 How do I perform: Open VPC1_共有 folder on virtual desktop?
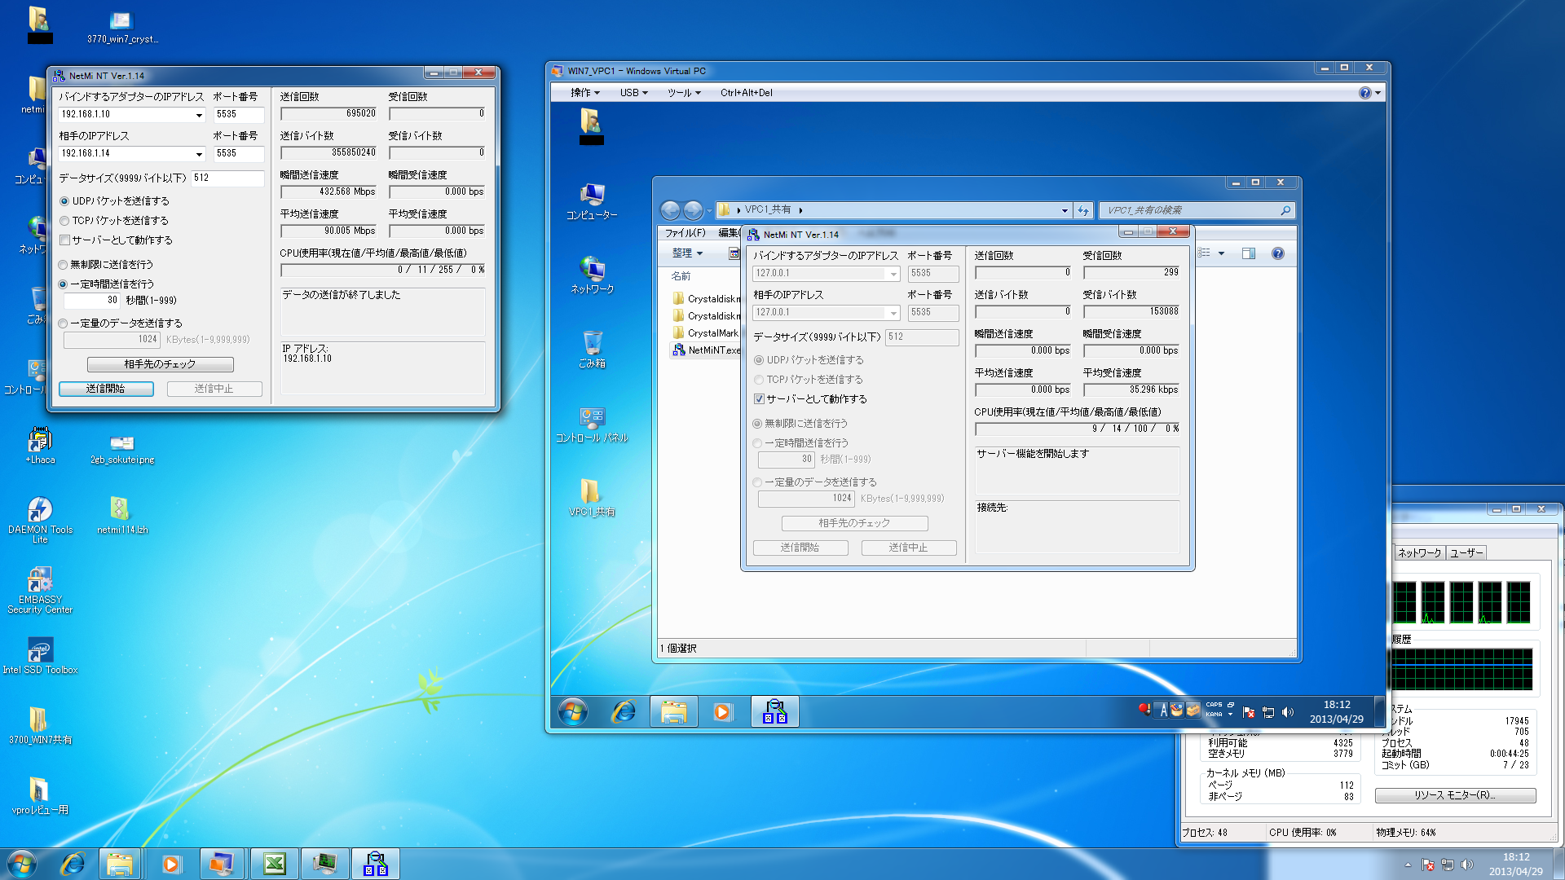click(x=591, y=491)
